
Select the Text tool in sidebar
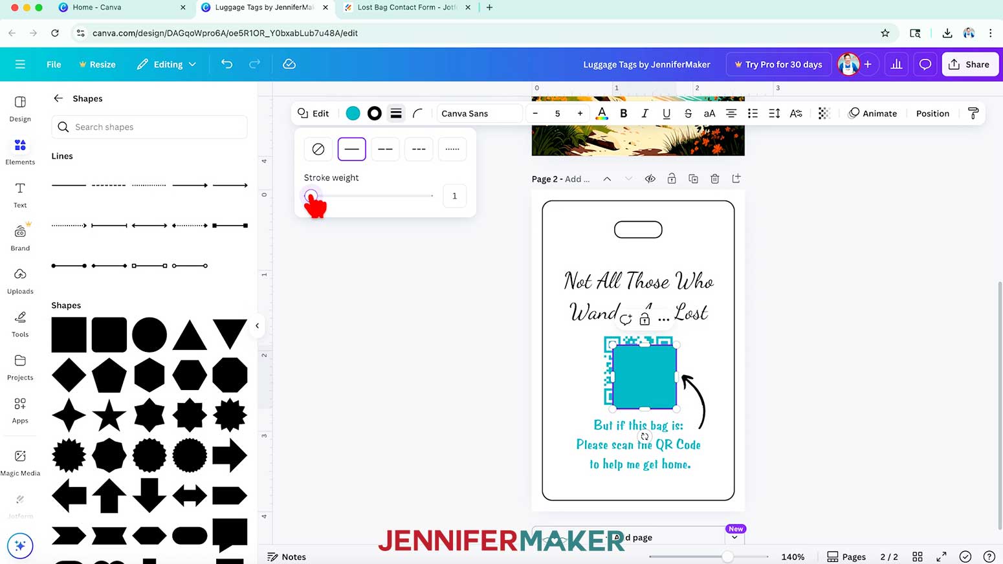(x=20, y=195)
